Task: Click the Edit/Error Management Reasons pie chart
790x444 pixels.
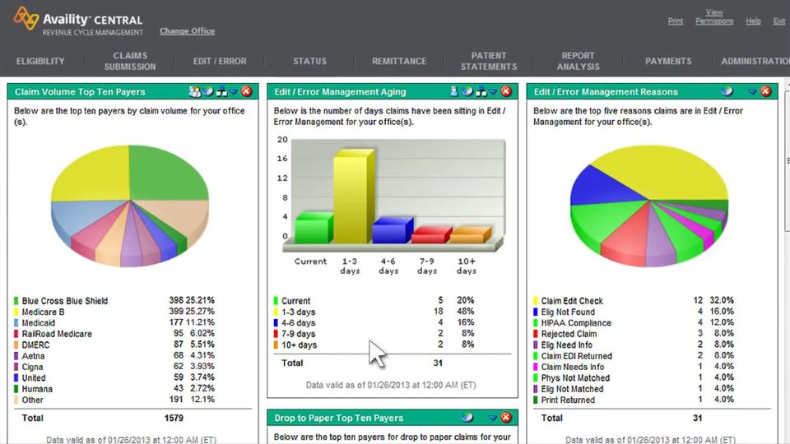Action: 649,206
